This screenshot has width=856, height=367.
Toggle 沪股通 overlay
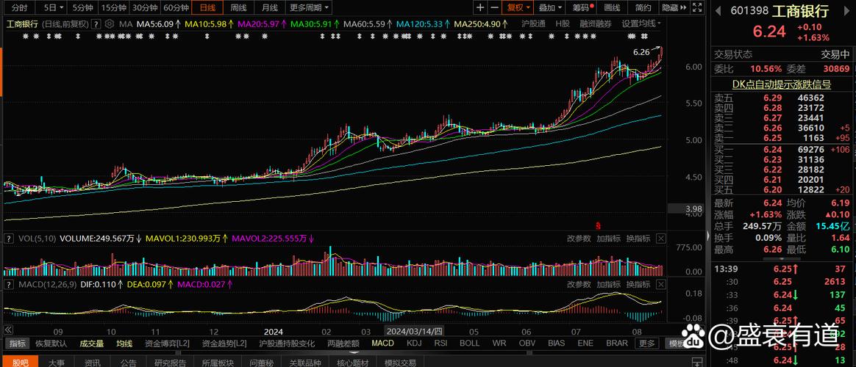(x=533, y=24)
